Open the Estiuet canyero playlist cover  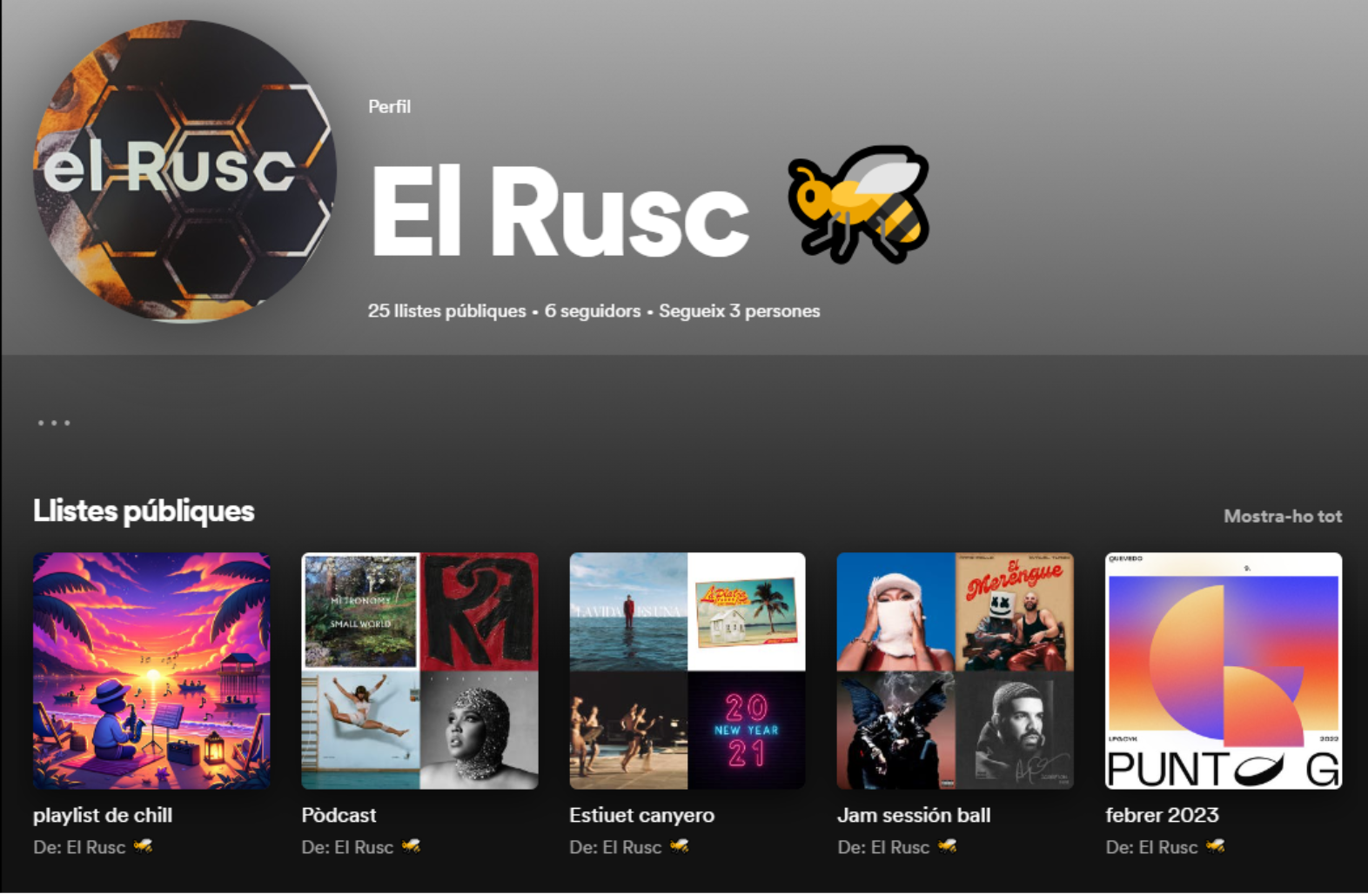[x=687, y=670]
